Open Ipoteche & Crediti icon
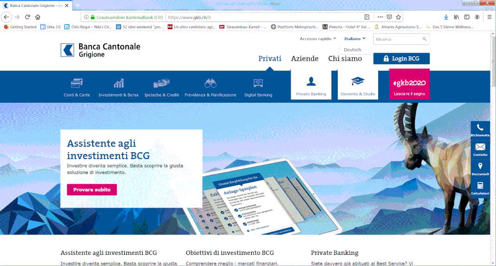 tap(162, 83)
